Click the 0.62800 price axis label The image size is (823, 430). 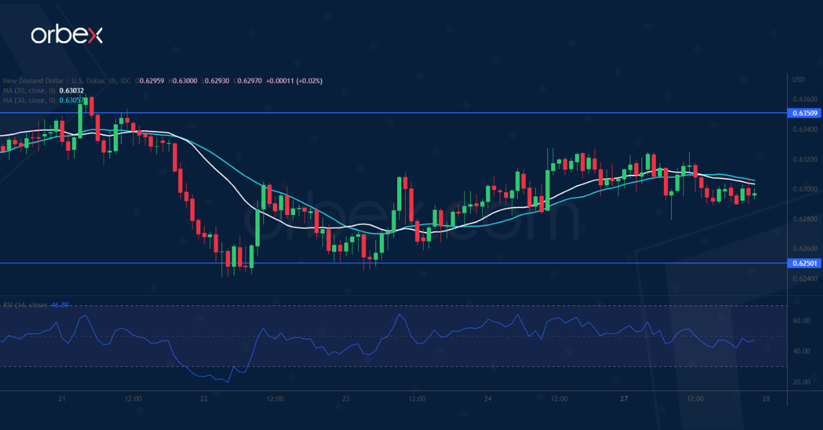click(x=804, y=219)
